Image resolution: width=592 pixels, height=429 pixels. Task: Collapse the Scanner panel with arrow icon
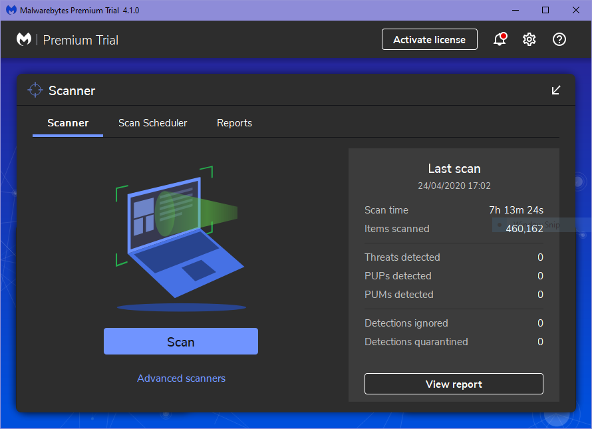[x=556, y=90]
